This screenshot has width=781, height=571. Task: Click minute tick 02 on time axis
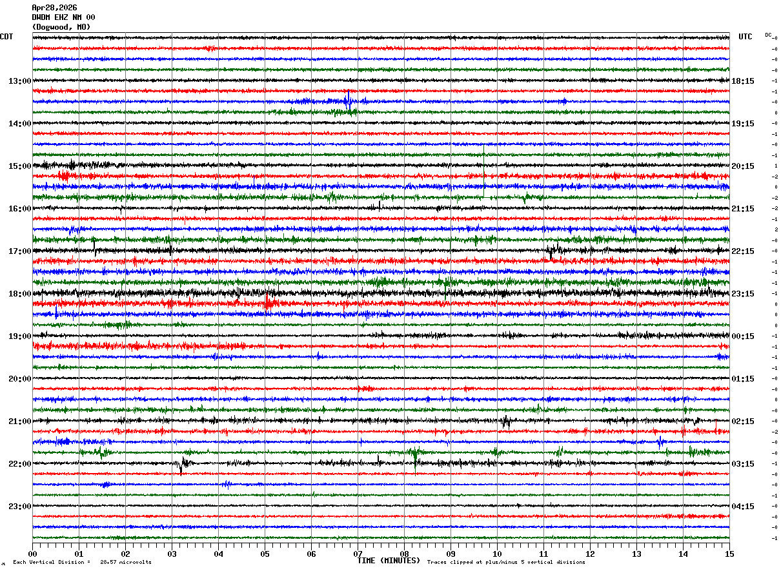[x=125, y=554]
